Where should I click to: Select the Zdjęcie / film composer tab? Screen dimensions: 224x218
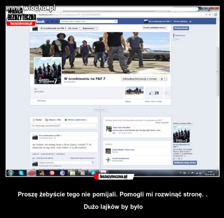[53, 120]
